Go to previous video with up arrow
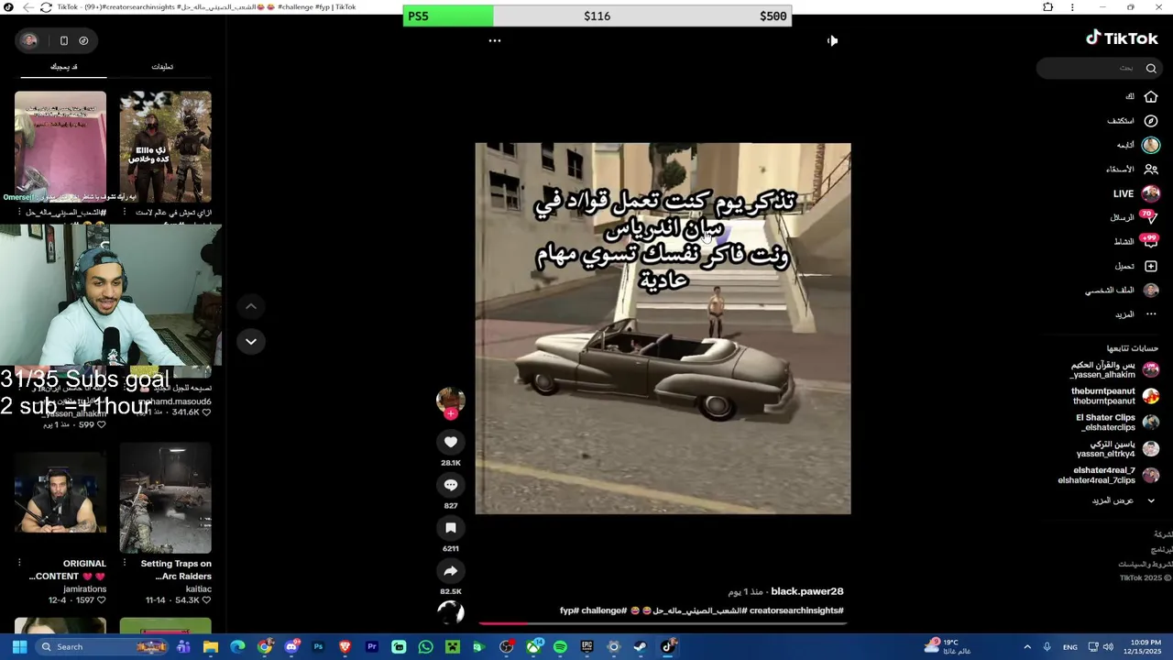 tap(250, 306)
